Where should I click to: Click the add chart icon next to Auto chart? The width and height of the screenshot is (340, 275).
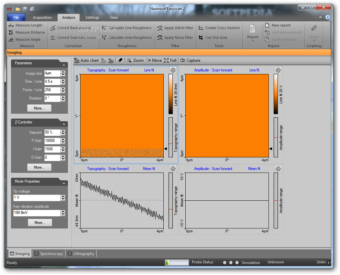104,61
